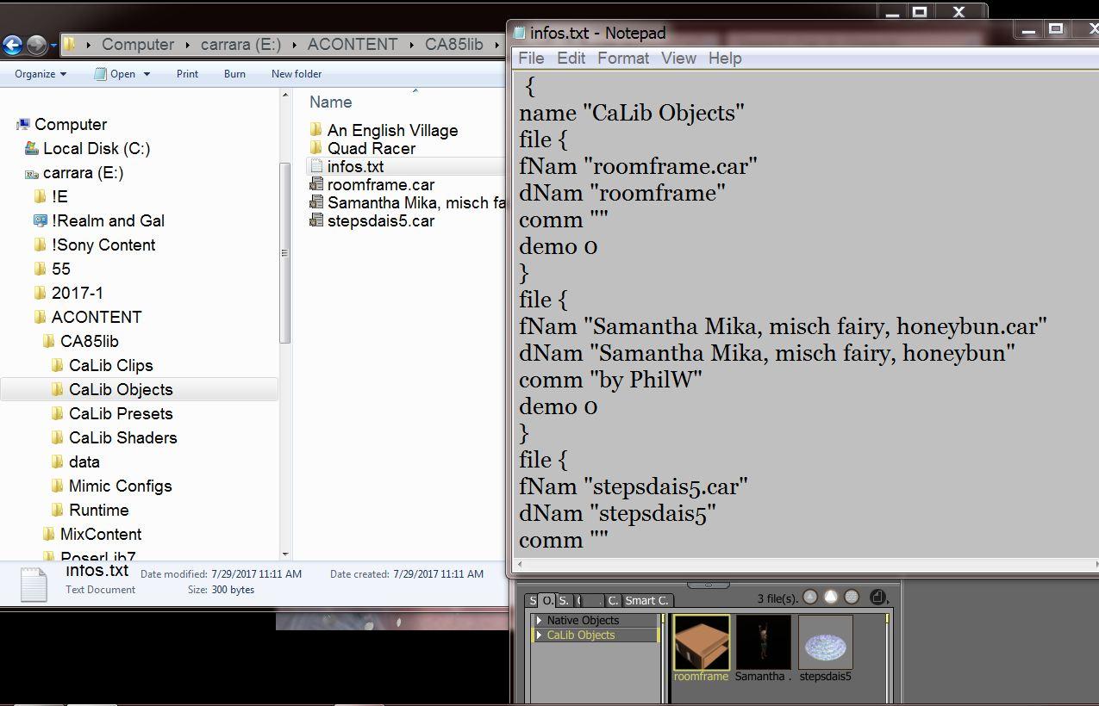
Task: Click Notepad's horizontal scrollbar
Action: pyautogui.click(x=807, y=565)
